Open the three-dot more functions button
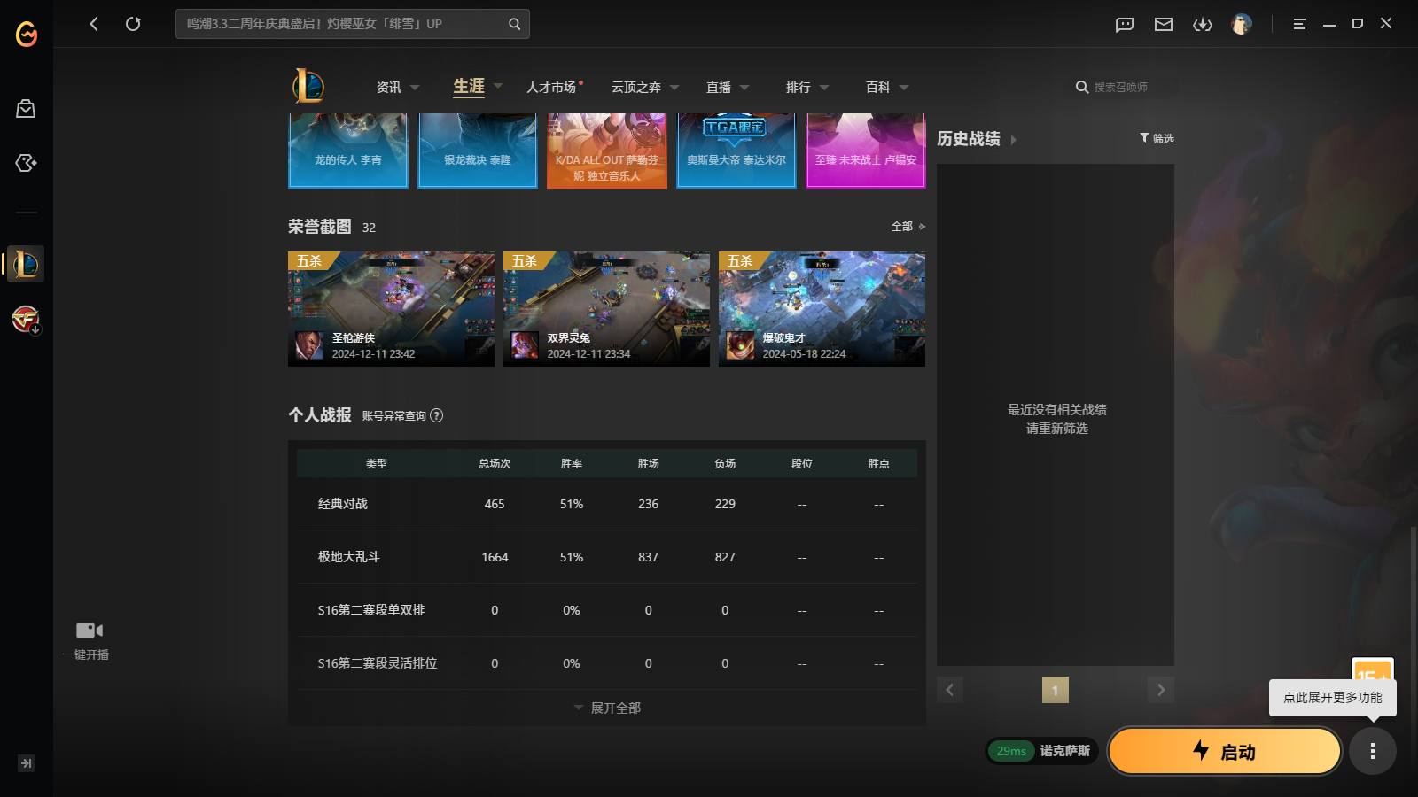1418x797 pixels. pyautogui.click(x=1373, y=752)
